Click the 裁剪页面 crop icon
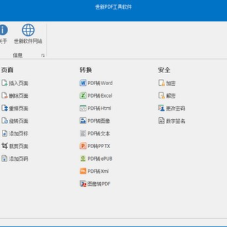Screen dimensions: 227x227 [x=4, y=146]
